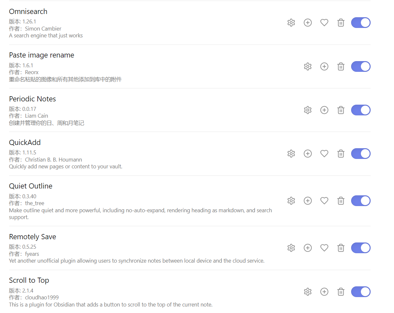Click the heart icon for Remotely Save
This screenshot has height=313, width=394.
(x=324, y=248)
